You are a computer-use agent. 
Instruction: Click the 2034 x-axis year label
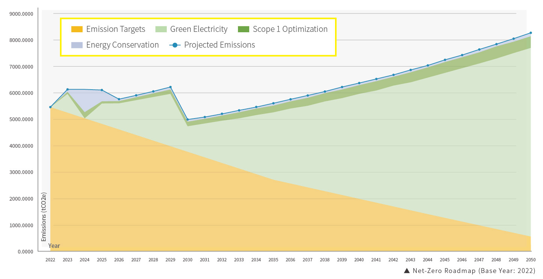[x=256, y=259]
